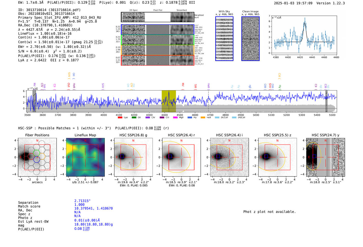363x247 pixels.
Task: Click the OII green legend swatch
Action: 134,117
